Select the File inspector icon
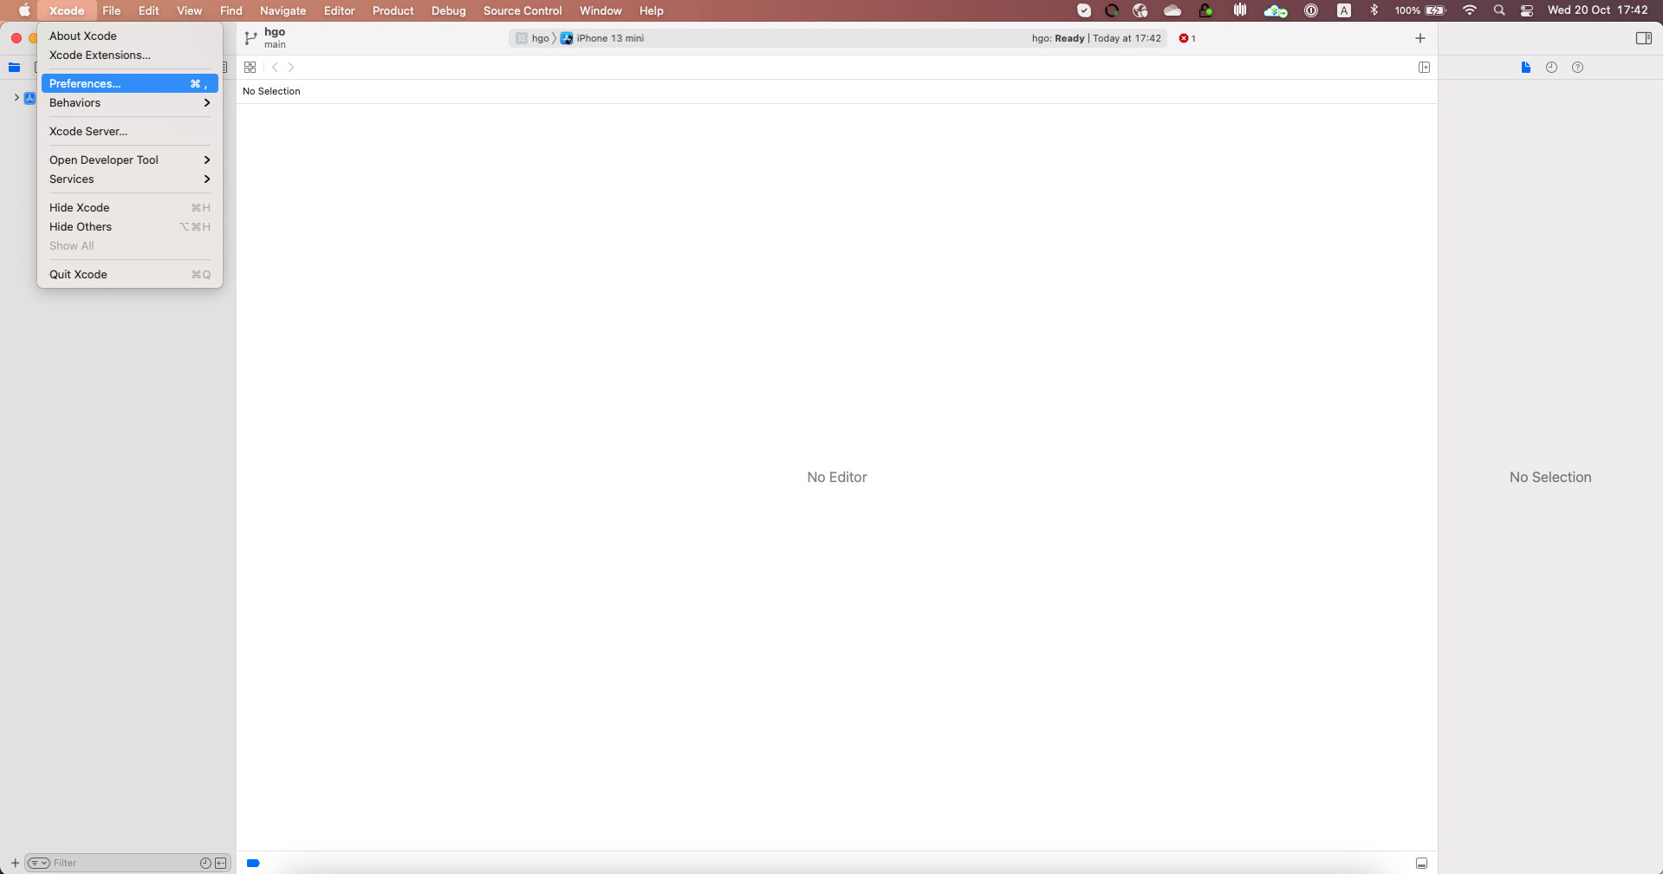 tap(1525, 67)
